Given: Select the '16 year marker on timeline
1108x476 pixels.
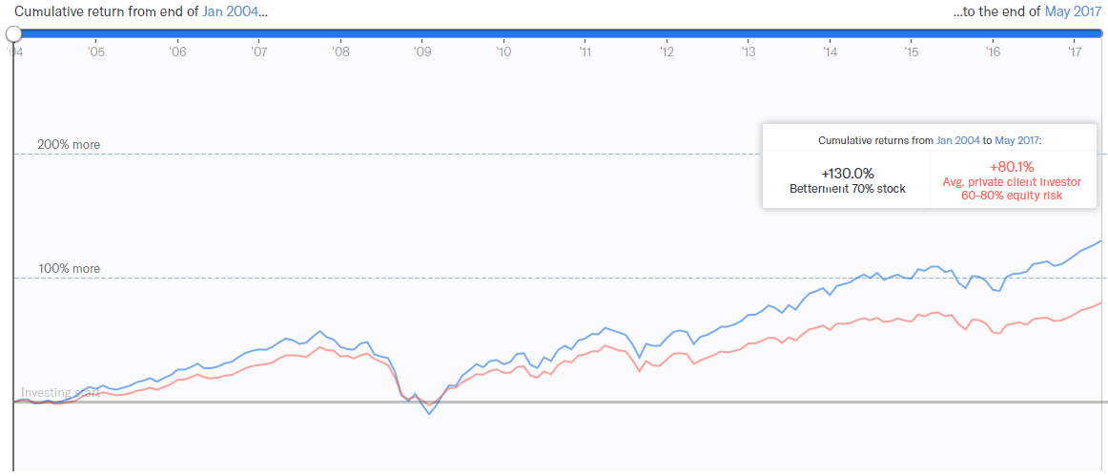Looking at the screenshot, I should (x=993, y=52).
